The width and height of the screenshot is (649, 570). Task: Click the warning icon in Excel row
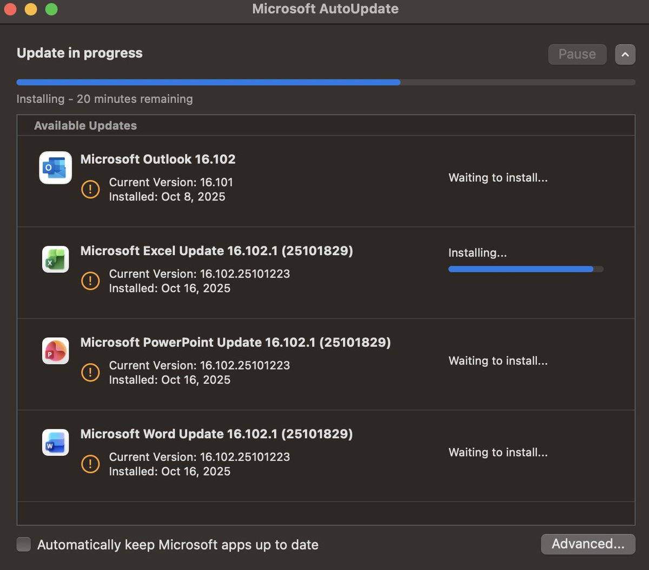coord(90,281)
